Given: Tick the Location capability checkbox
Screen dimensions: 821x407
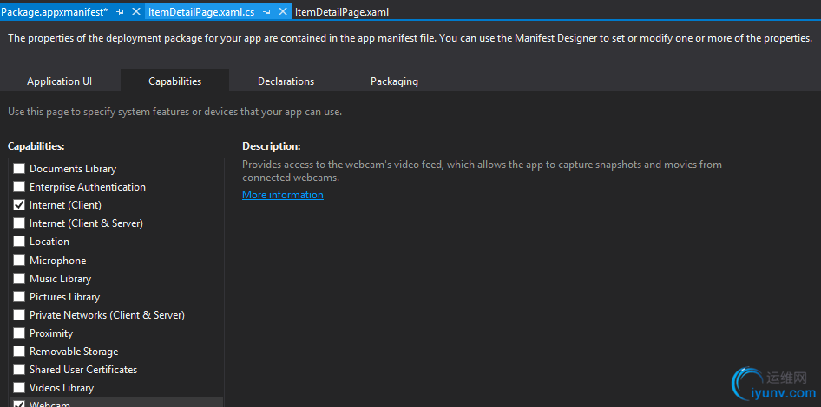Looking at the screenshot, I should pos(19,242).
